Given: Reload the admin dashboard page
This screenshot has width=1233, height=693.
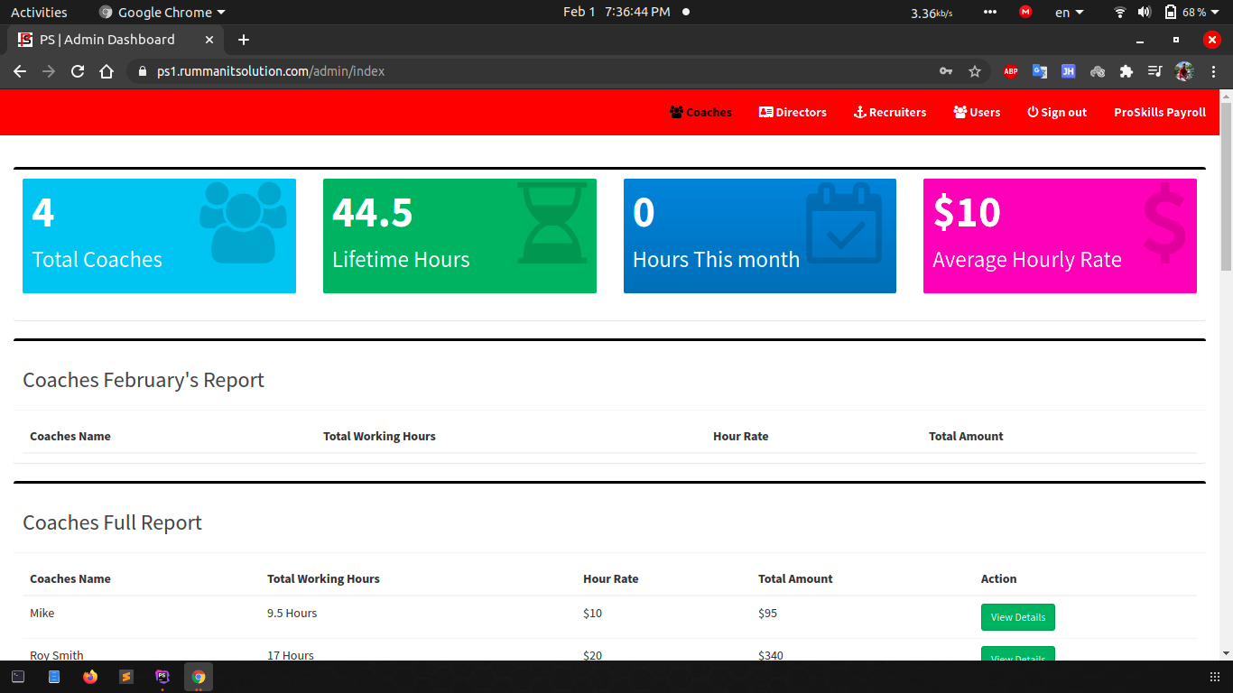Looking at the screenshot, I should 78,71.
